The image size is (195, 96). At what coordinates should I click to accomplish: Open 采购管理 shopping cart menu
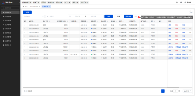[10, 17]
